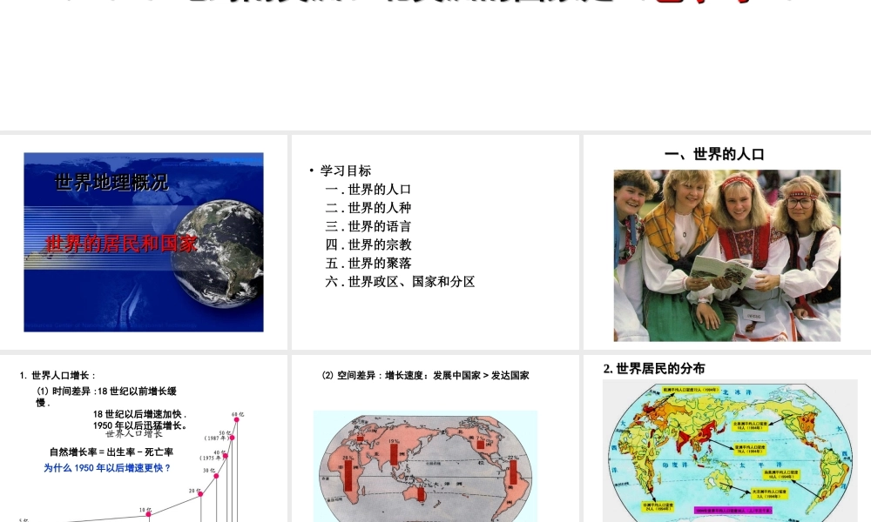Click the text 五.世界的聚落
The height and width of the screenshot is (522, 871).
(x=368, y=263)
